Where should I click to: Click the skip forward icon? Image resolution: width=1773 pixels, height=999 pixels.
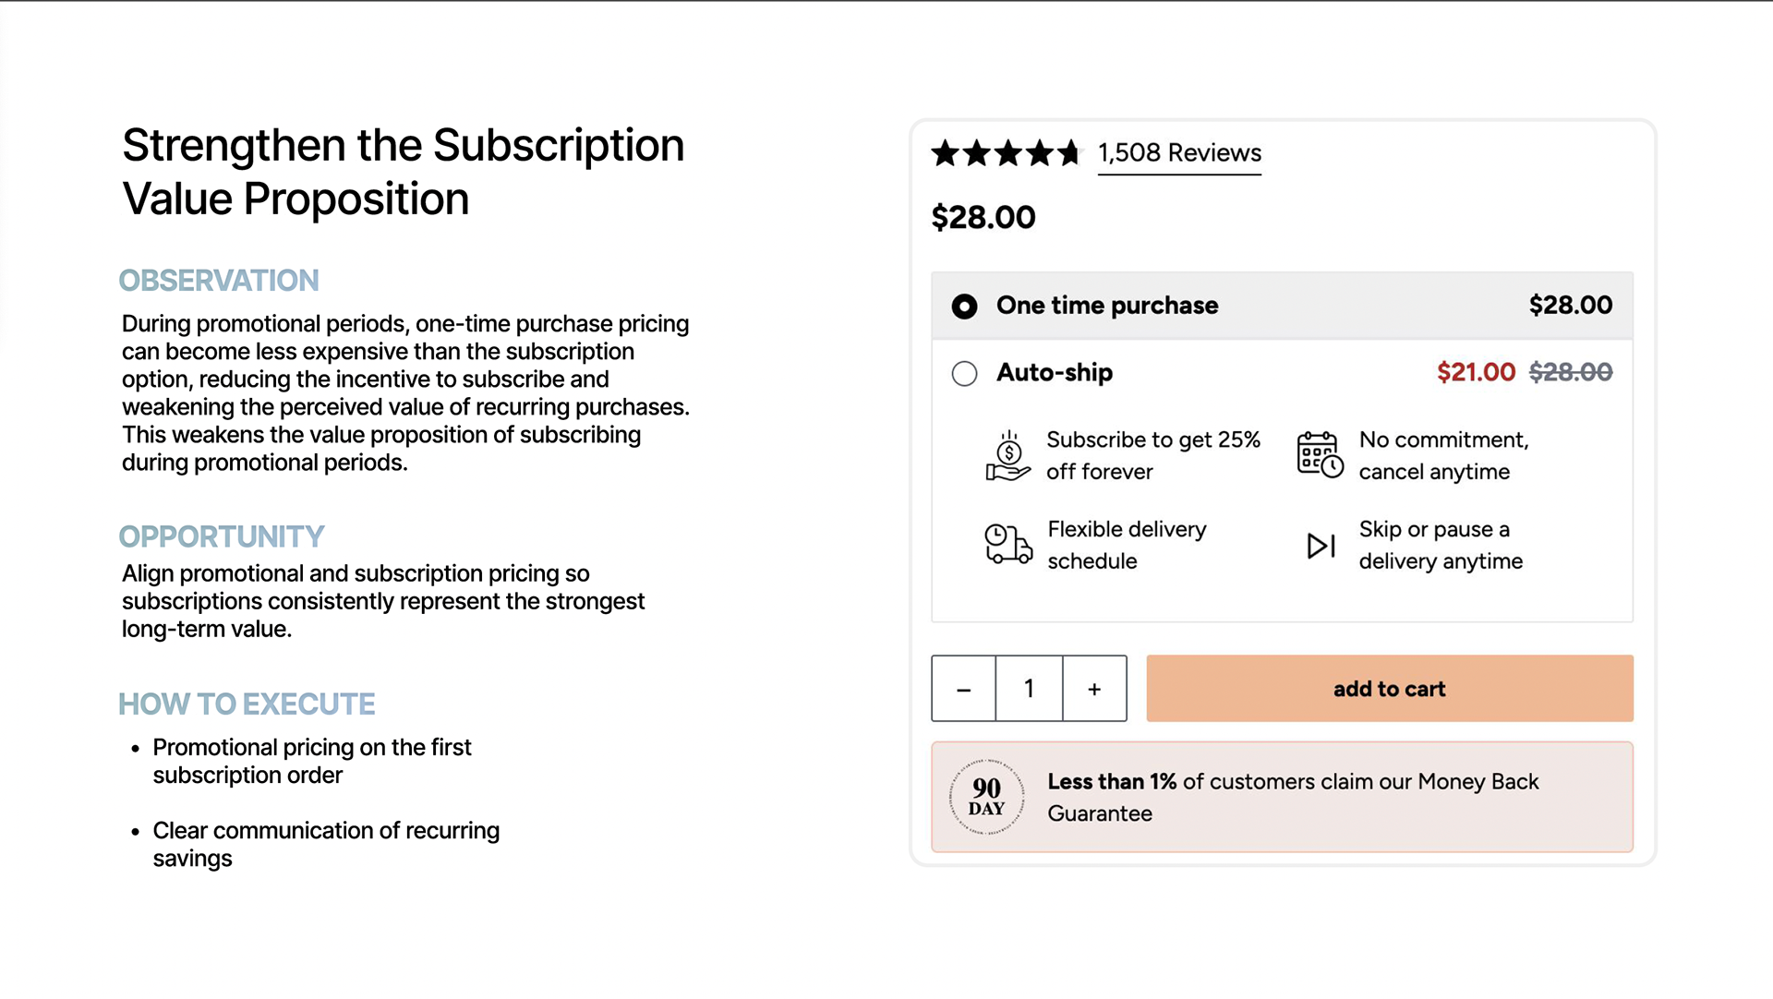(1321, 546)
